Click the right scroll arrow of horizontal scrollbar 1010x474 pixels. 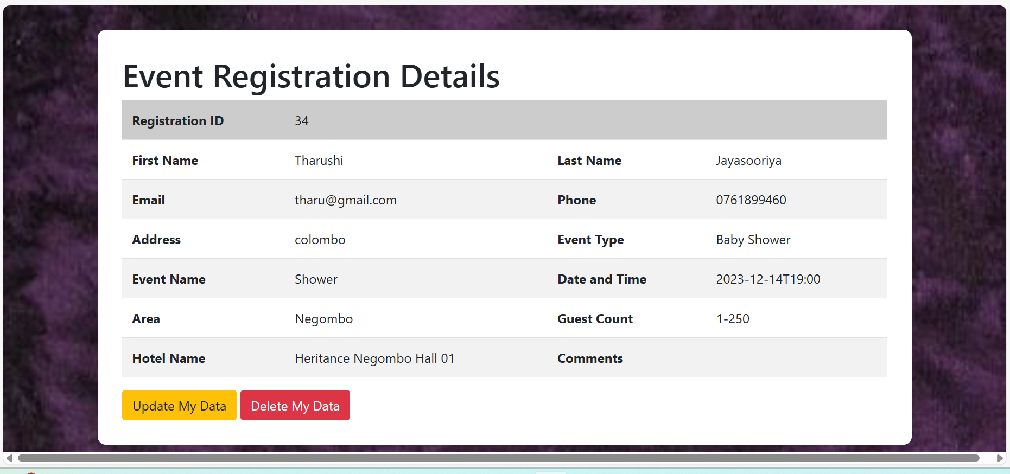pyautogui.click(x=1000, y=458)
